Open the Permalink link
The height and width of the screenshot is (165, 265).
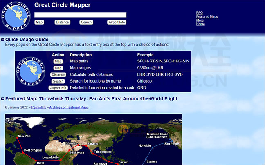(38, 107)
